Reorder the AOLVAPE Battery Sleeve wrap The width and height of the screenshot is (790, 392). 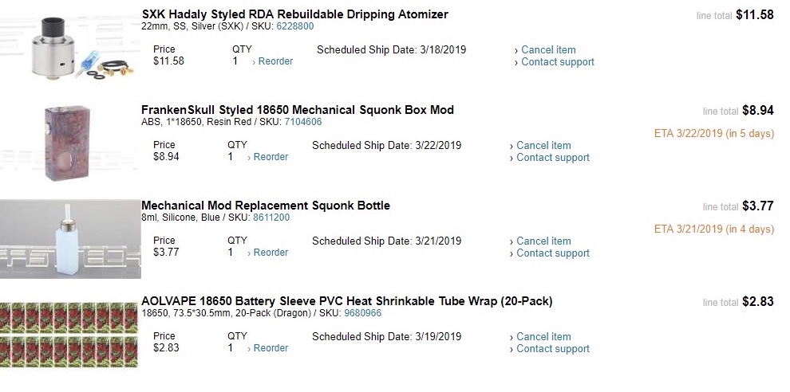(x=271, y=348)
